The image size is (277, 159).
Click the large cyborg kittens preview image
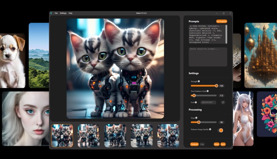point(115,69)
